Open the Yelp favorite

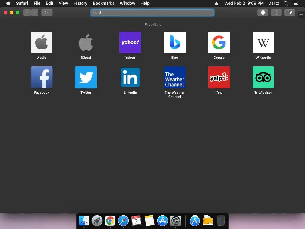point(219,77)
